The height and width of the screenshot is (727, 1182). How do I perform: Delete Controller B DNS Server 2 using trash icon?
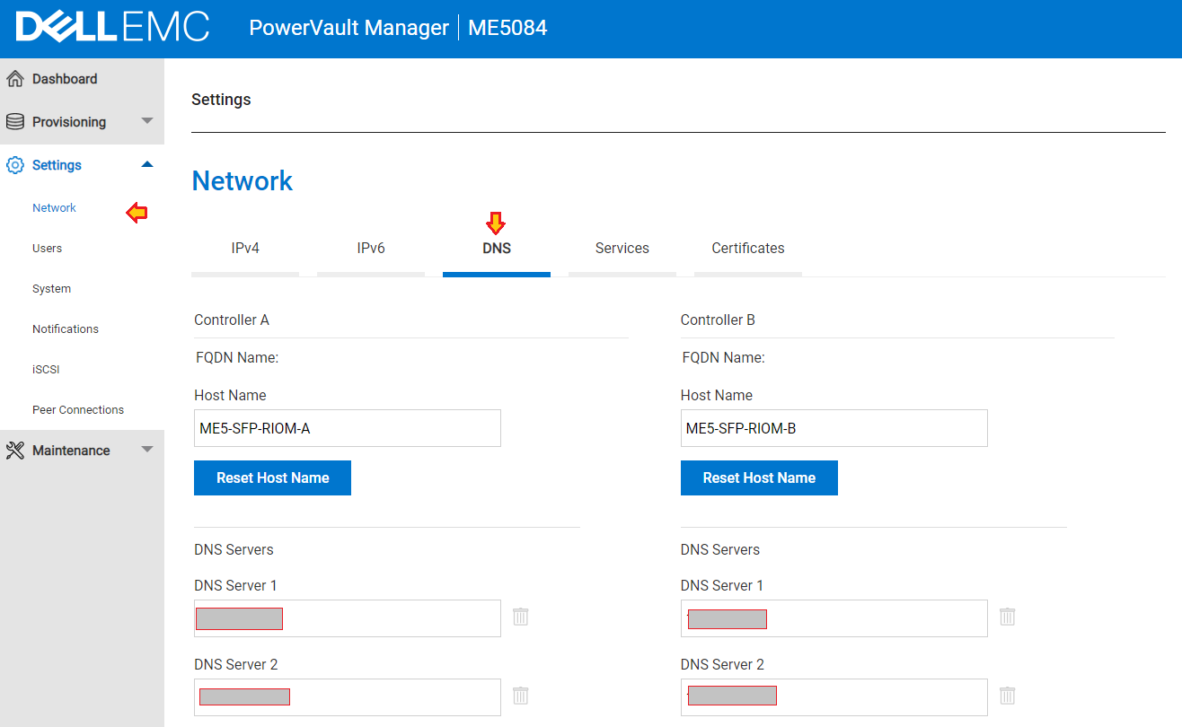1007,696
